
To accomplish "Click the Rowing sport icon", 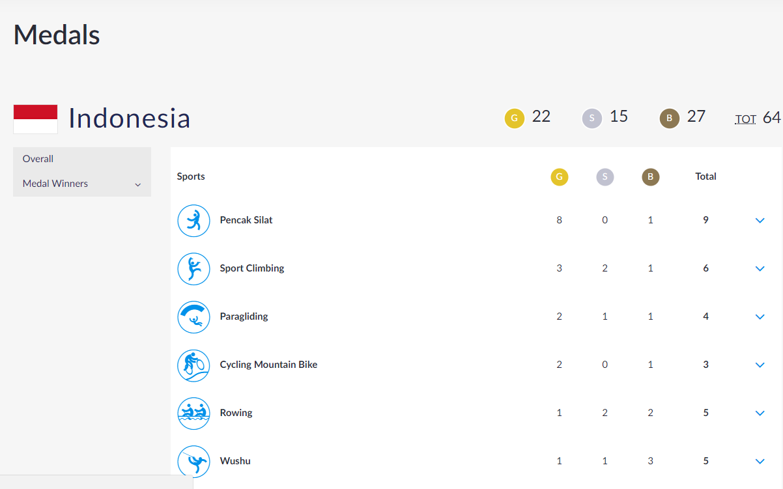I will pos(193,413).
